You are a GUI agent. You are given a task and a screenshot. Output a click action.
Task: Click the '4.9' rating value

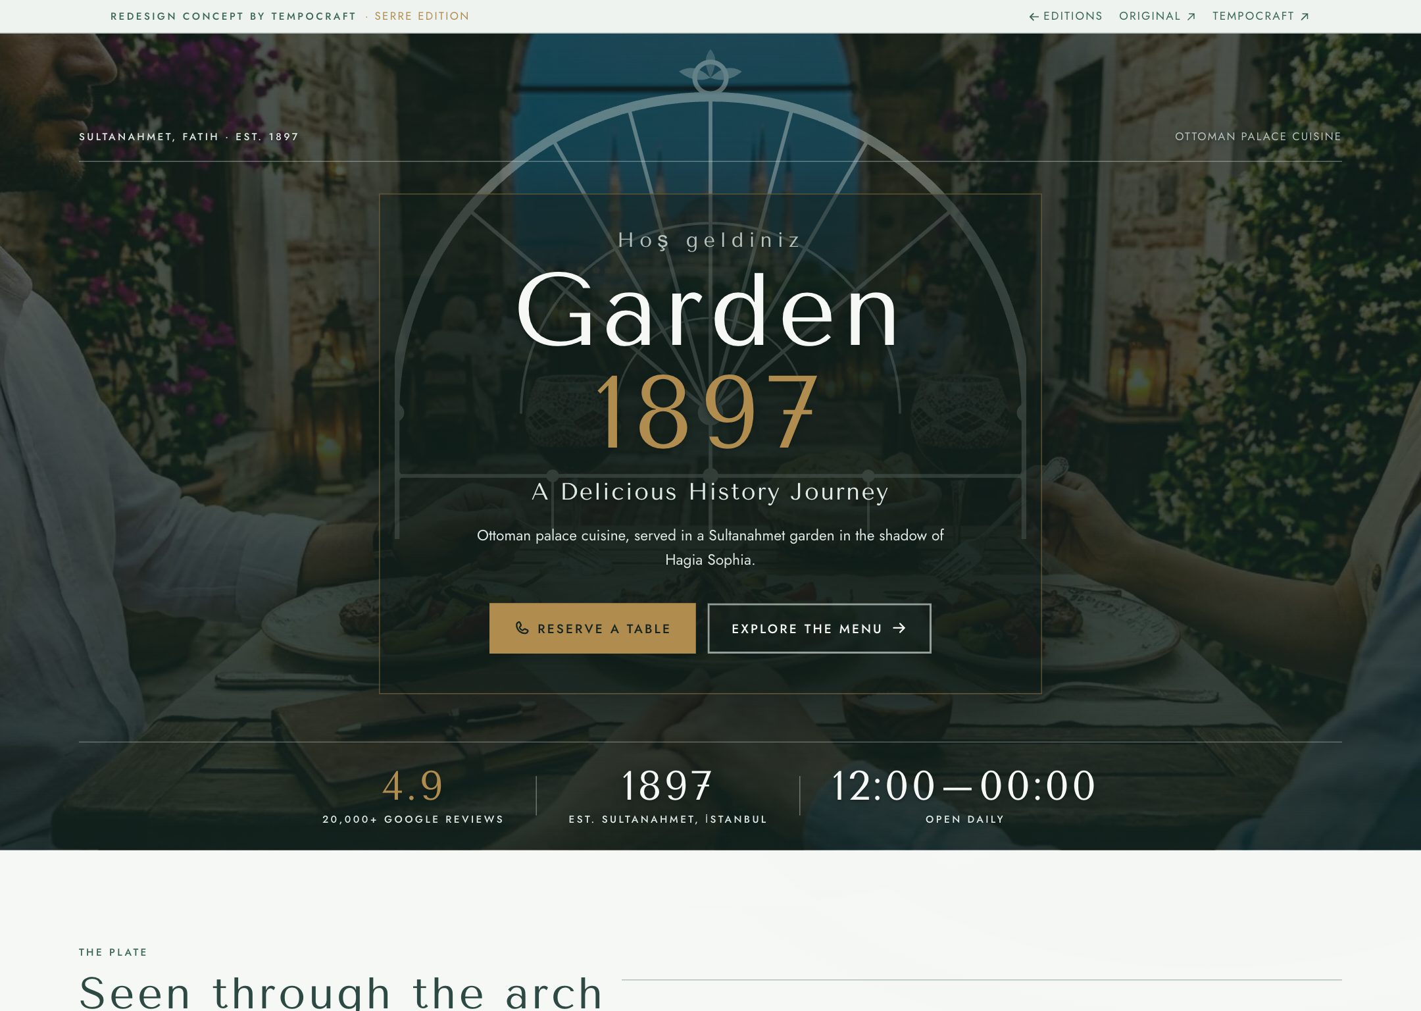[x=412, y=785]
